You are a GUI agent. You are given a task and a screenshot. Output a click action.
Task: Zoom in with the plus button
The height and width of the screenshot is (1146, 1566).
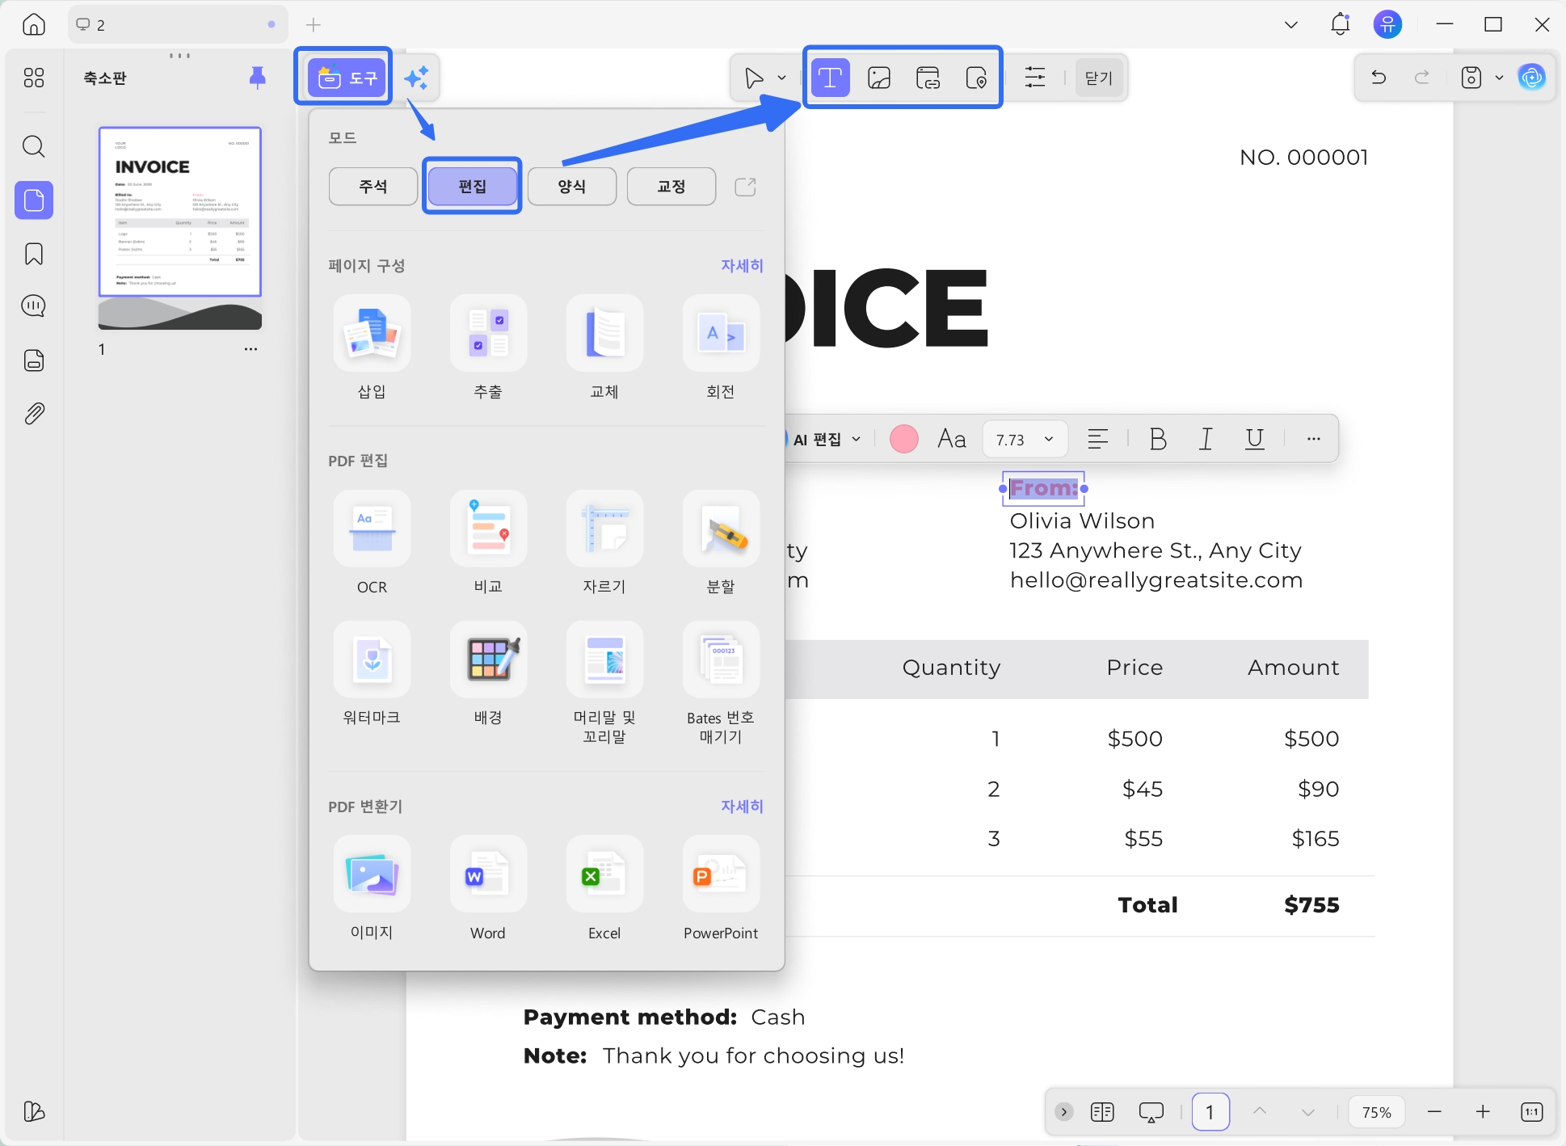point(1483,1112)
